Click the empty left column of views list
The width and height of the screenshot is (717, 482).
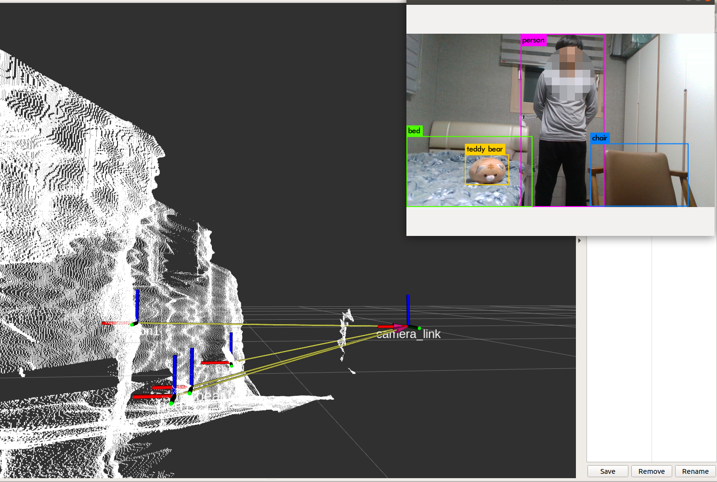(x=619, y=352)
